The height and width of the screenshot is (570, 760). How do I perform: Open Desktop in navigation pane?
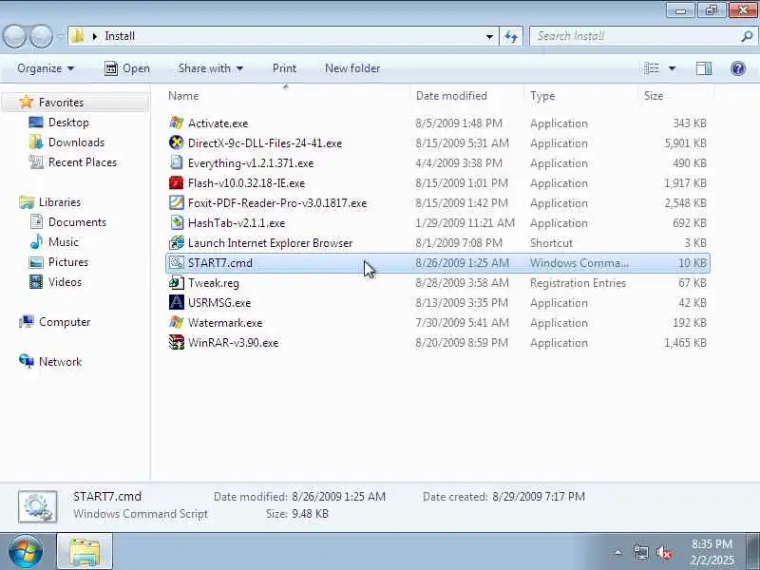pos(68,123)
